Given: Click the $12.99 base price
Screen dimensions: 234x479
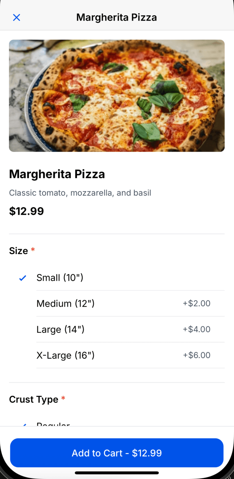Looking at the screenshot, I should [26, 211].
